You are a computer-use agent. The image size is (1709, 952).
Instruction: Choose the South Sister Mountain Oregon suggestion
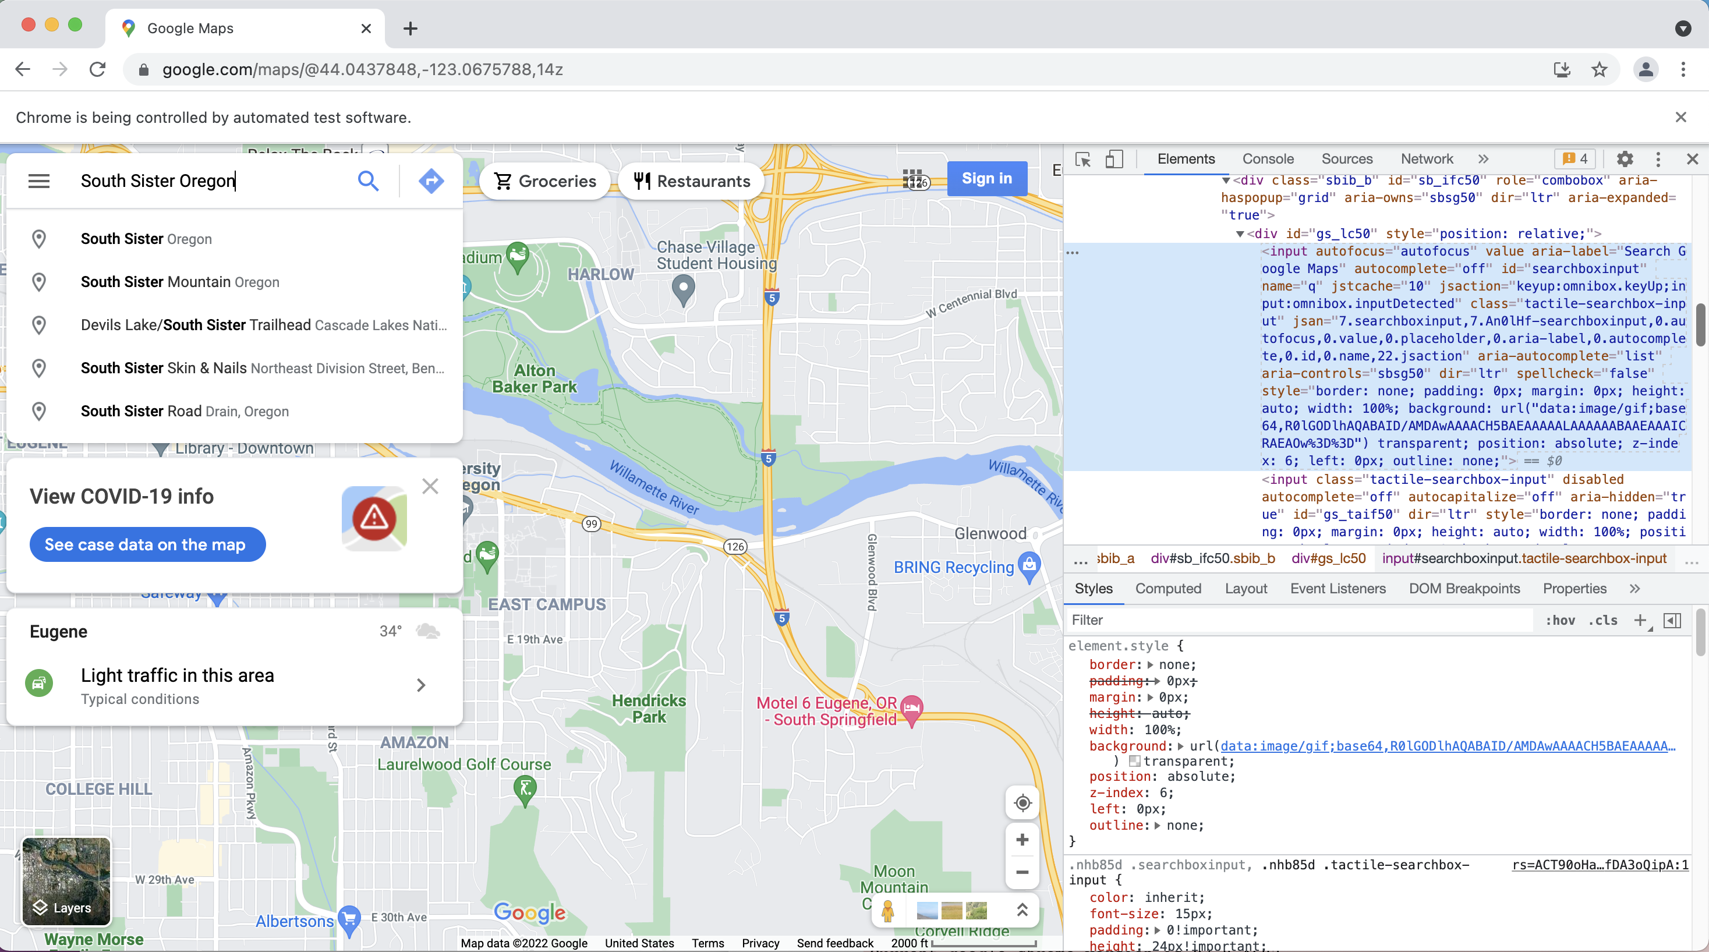(x=234, y=282)
